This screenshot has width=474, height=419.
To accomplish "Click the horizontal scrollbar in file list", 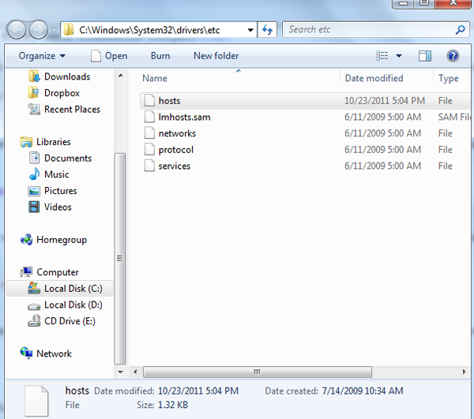I will pyautogui.click(x=257, y=371).
